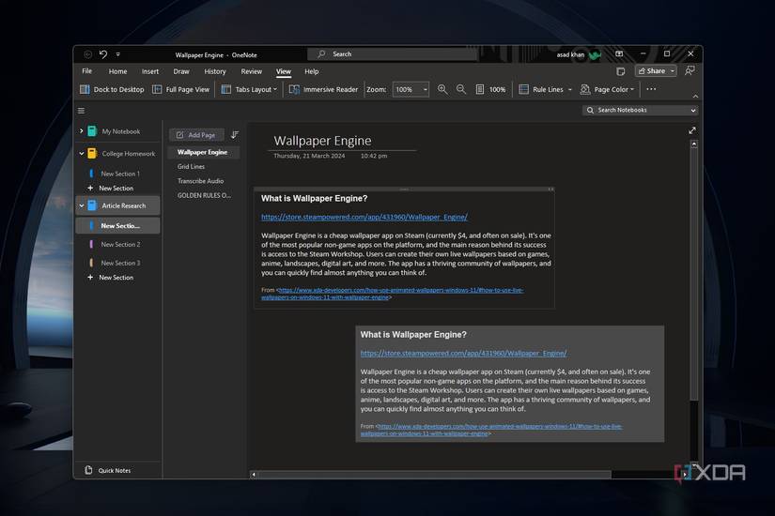Screen dimensions: 775x516
Task: Open the Steam store link in first note
Action: click(x=364, y=217)
